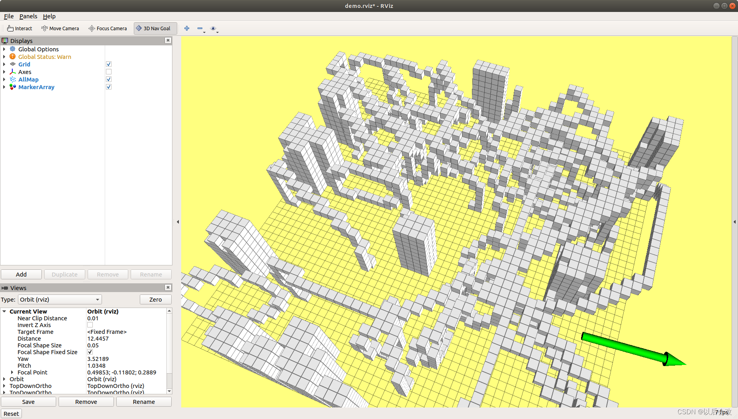Click the add tool plus icon
Image resolution: width=738 pixels, height=419 pixels.
point(187,28)
